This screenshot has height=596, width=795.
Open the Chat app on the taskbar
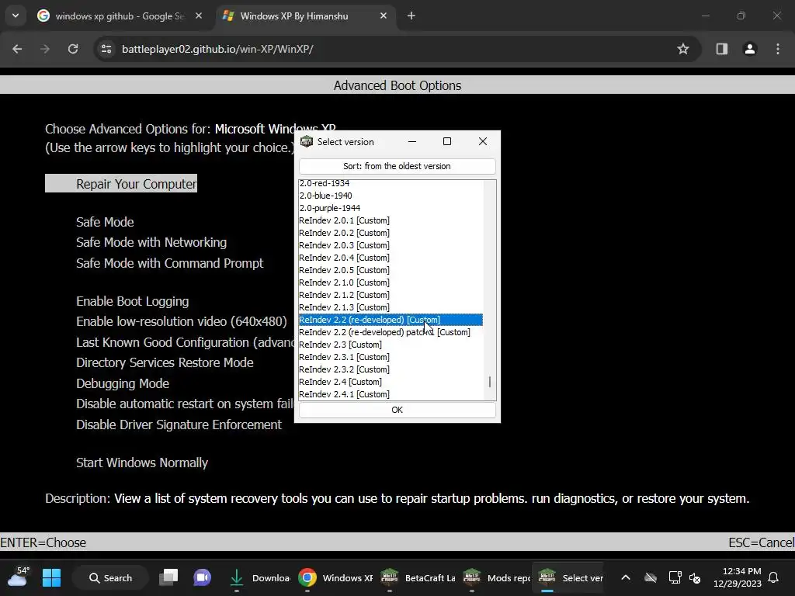tap(202, 577)
